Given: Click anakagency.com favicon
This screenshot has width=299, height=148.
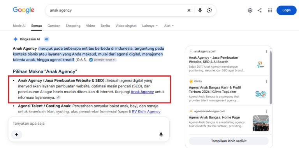Looking at the screenshot, I should click(191, 51).
